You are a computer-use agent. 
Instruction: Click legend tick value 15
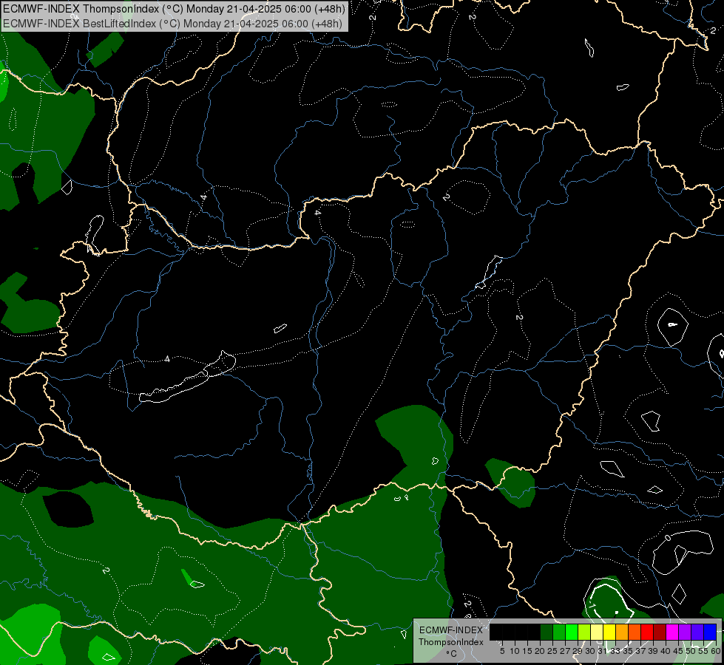(527, 651)
